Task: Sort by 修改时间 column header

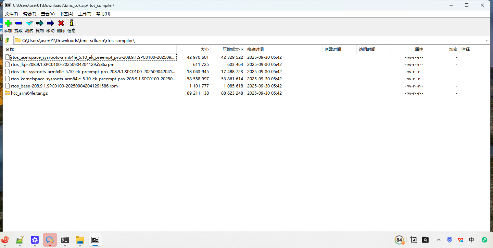Action: click(255, 50)
